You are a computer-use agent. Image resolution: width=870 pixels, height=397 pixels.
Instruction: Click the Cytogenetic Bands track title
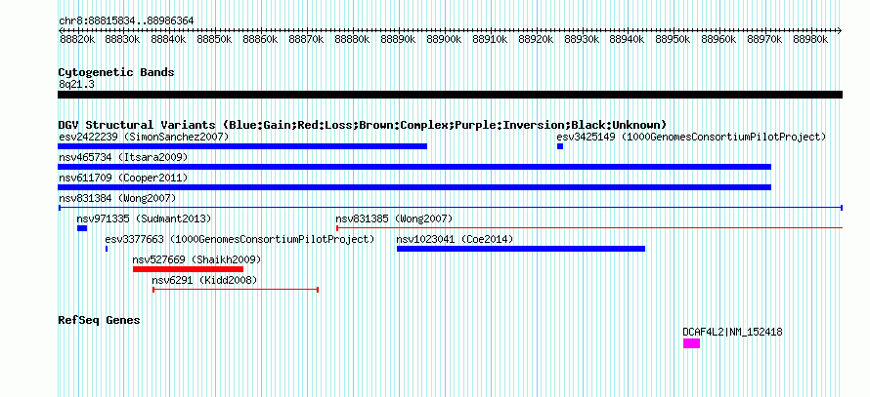[x=116, y=72]
